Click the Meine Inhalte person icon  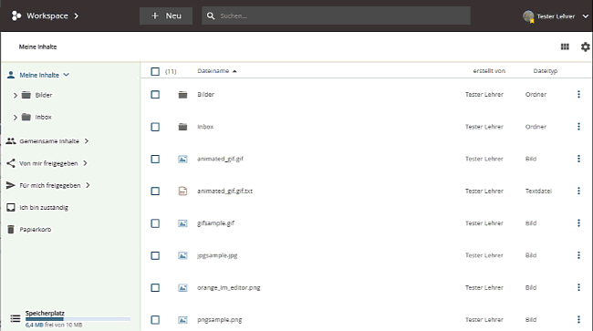(x=11, y=75)
